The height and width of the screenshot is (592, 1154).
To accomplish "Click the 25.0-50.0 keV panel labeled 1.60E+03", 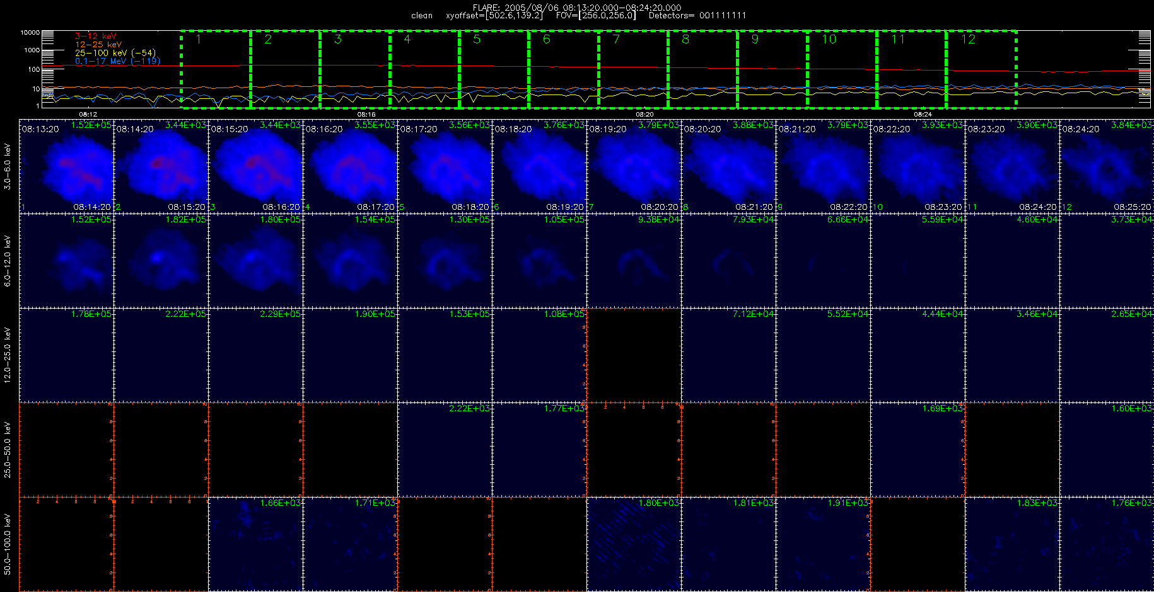I will 1107,449.
